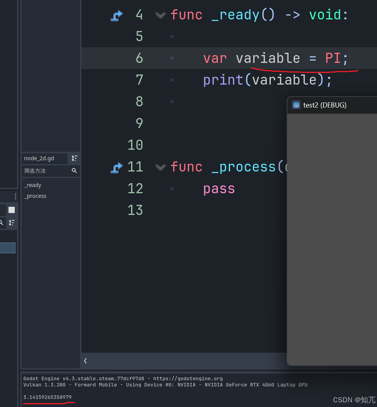Select _process in the method list
The height and width of the screenshot is (407, 377).
(x=35, y=196)
